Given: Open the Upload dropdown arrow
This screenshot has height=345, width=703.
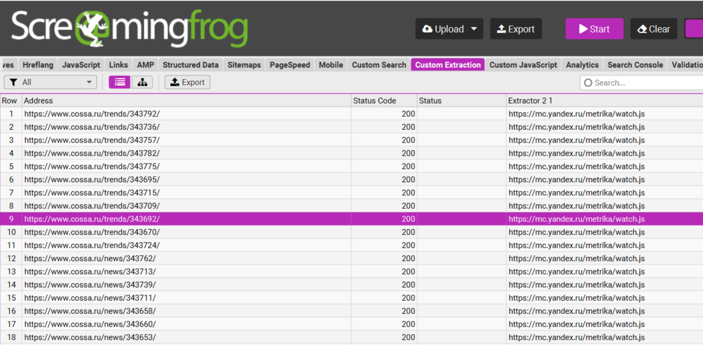Looking at the screenshot, I should (x=474, y=29).
